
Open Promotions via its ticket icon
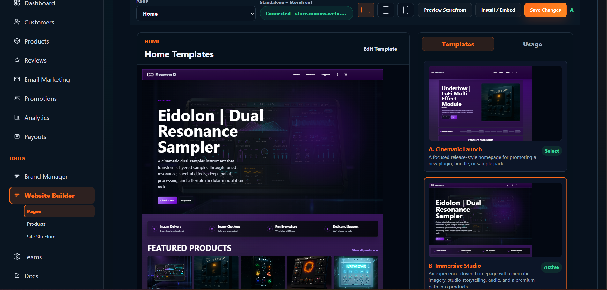[17, 98]
